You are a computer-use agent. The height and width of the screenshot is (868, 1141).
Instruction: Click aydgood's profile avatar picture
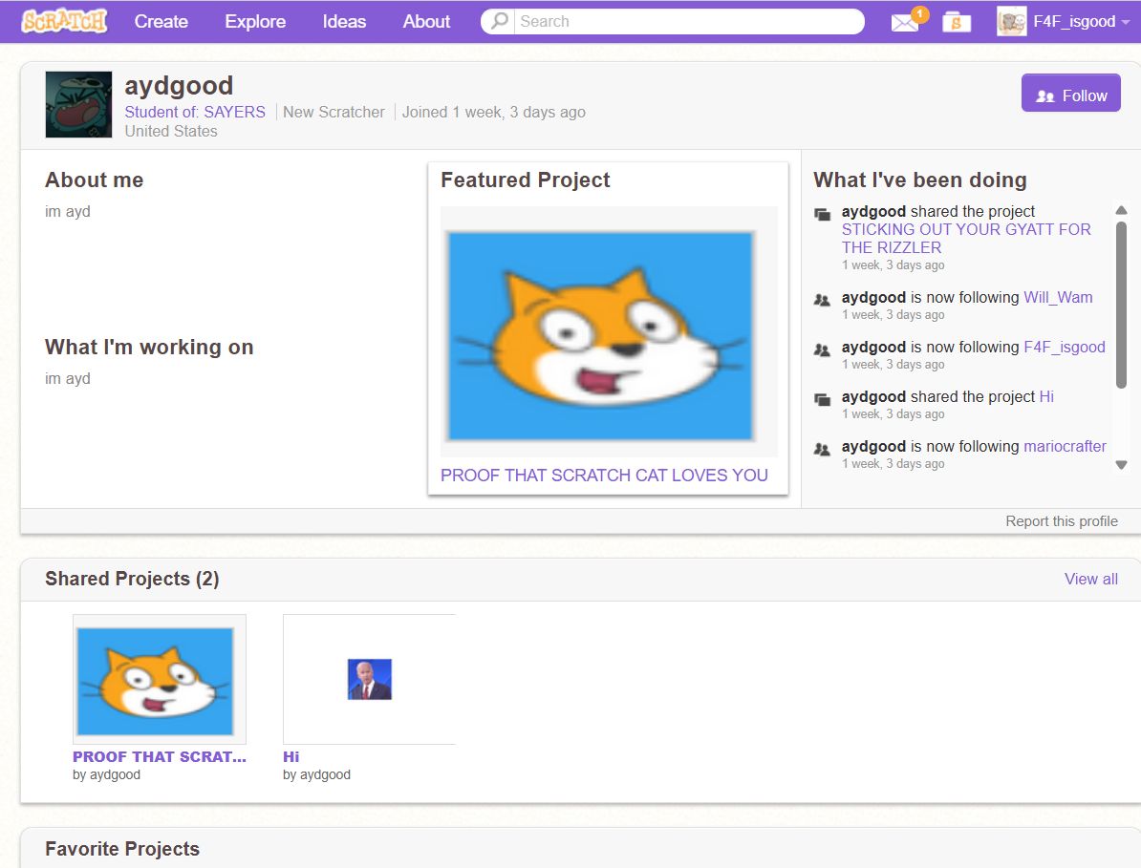pyautogui.click(x=78, y=104)
